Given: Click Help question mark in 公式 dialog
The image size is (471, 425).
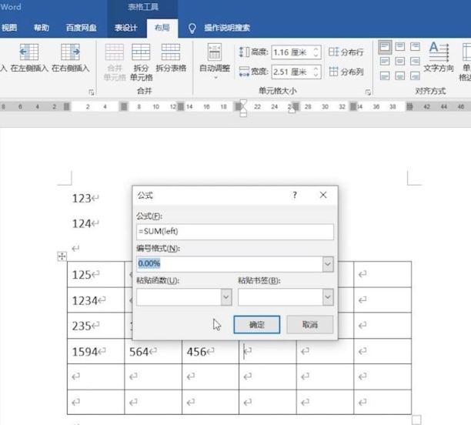Looking at the screenshot, I should [295, 195].
